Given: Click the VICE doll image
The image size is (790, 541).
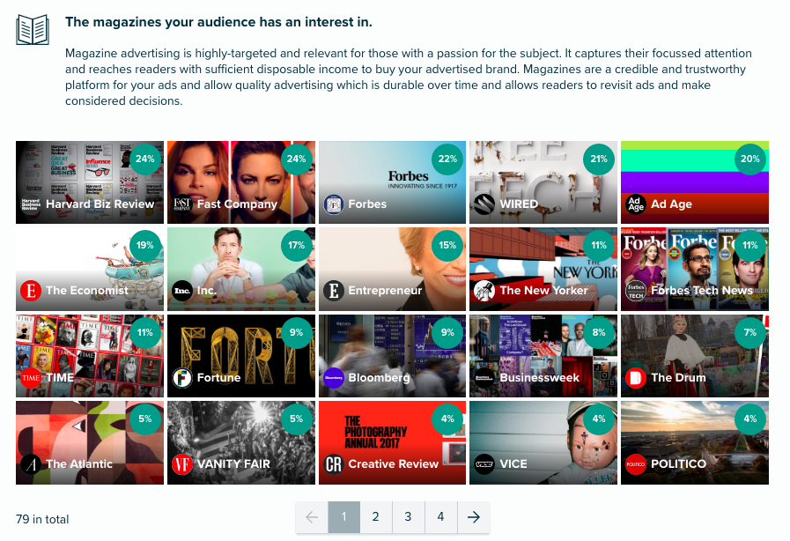Looking at the screenshot, I should click(x=543, y=442).
